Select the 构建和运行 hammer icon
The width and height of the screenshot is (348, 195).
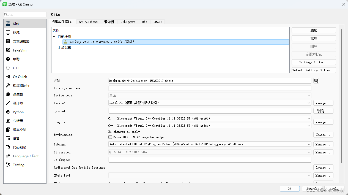click(x=8, y=85)
